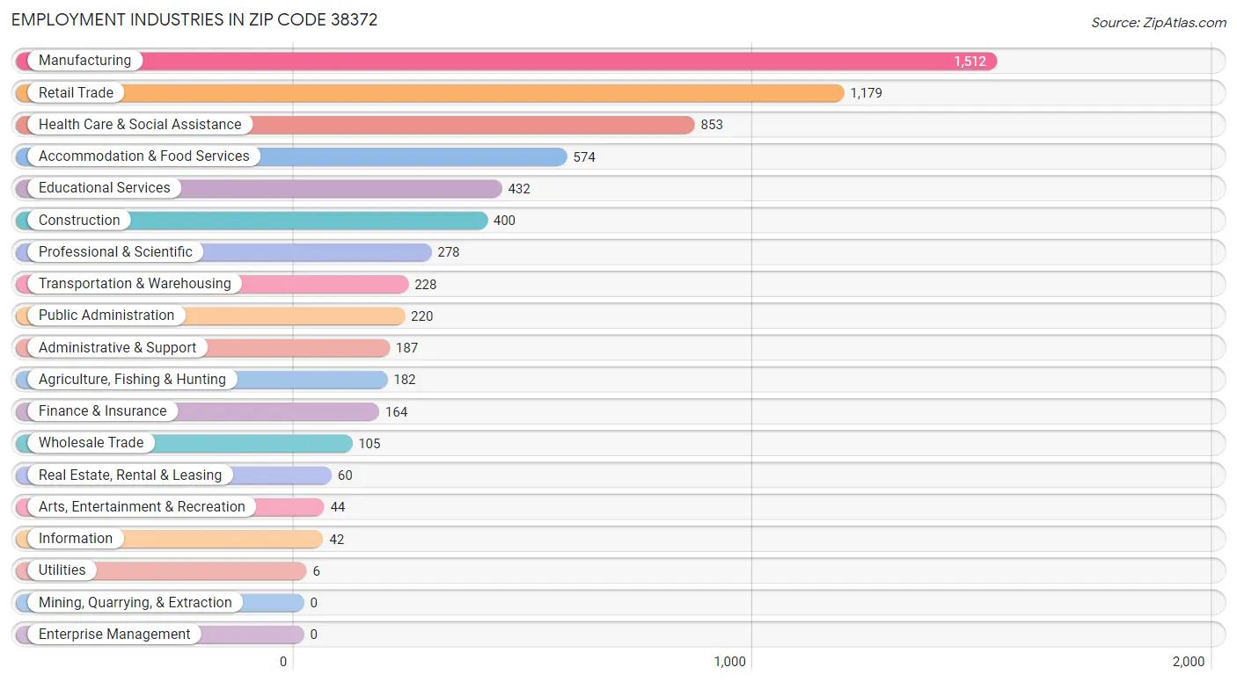Click the 42 Information value

click(336, 540)
